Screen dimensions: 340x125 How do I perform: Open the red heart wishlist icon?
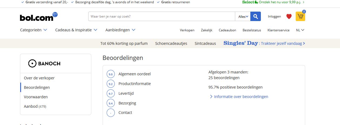[x=289, y=16]
